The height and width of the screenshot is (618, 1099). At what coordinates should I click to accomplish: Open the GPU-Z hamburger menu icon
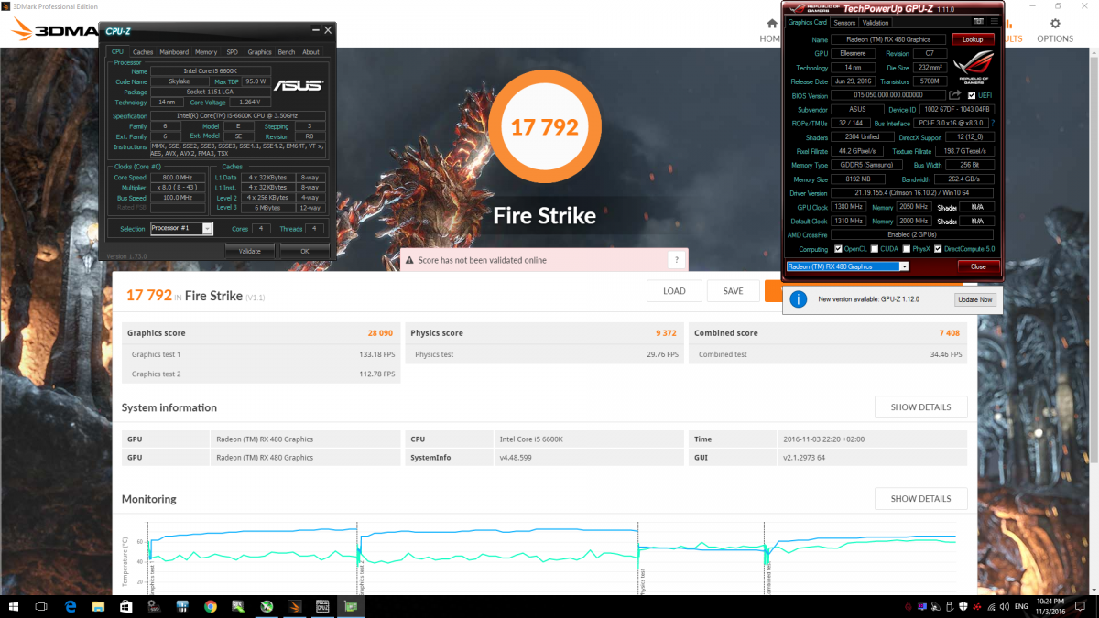tap(995, 22)
